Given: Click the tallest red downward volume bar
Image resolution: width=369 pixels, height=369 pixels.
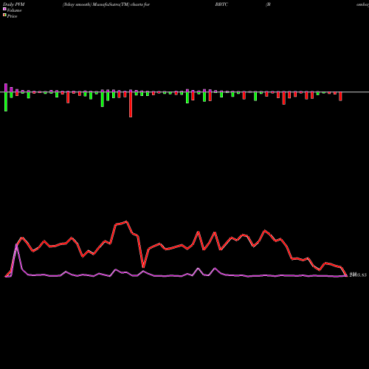Looking at the screenshot, I should click(131, 105).
